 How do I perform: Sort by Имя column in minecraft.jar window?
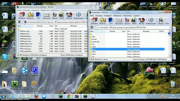(x=97, y=31)
